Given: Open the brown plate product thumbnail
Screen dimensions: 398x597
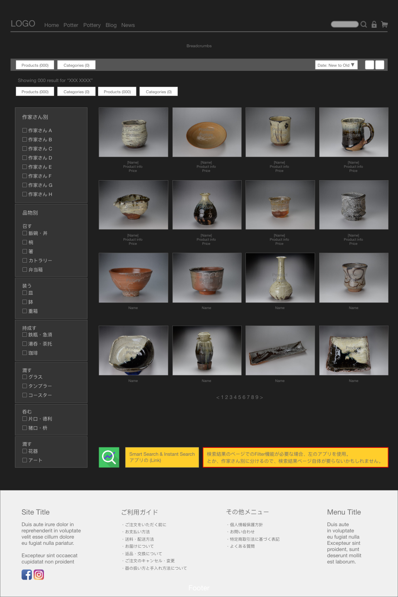Looking at the screenshot, I should coord(207,132).
